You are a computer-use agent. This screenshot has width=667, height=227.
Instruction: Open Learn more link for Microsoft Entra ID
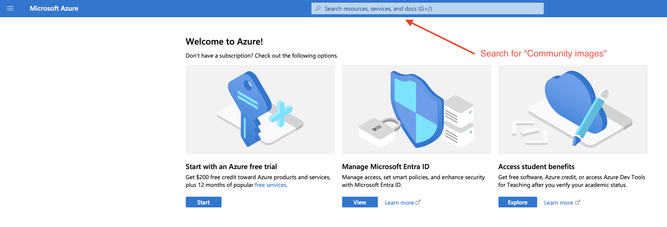pyautogui.click(x=399, y=203)
